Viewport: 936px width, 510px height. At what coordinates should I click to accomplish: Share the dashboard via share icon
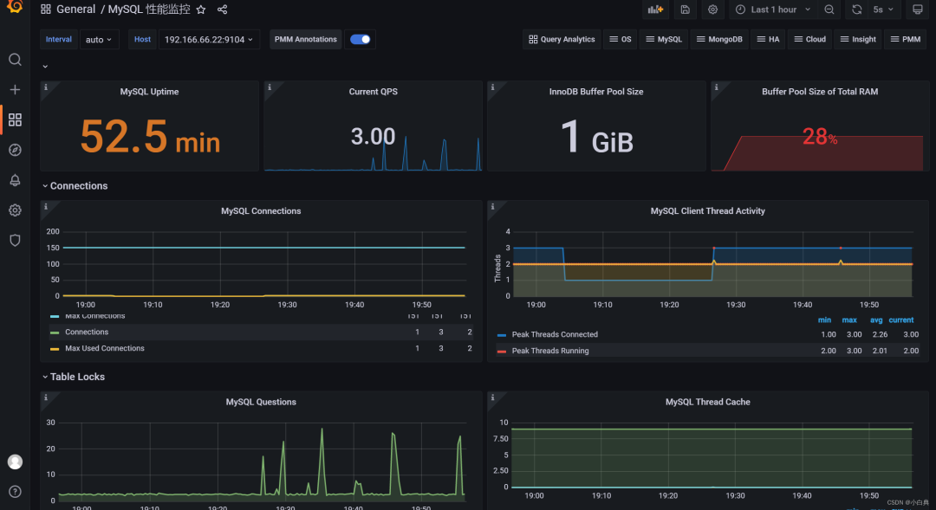tap(222, 10)
